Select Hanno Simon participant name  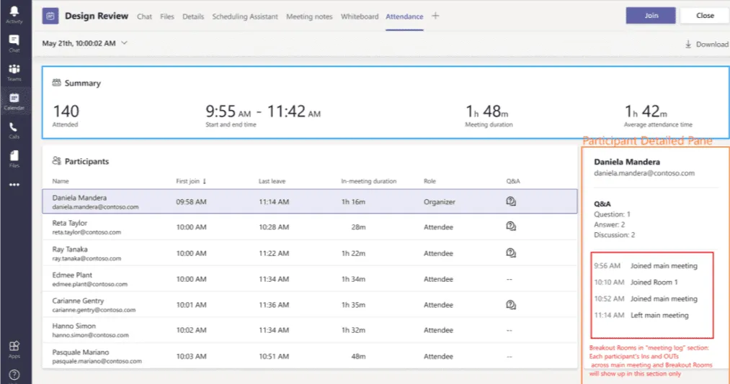[x=74, y=326]
